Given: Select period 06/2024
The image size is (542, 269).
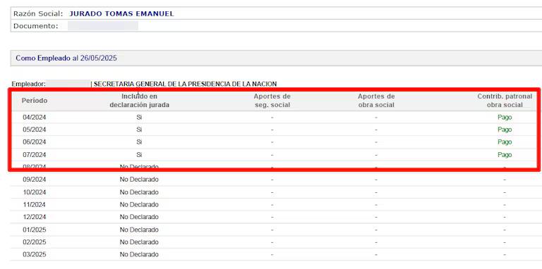Looking at the screenshot, I should click(35, 142).
